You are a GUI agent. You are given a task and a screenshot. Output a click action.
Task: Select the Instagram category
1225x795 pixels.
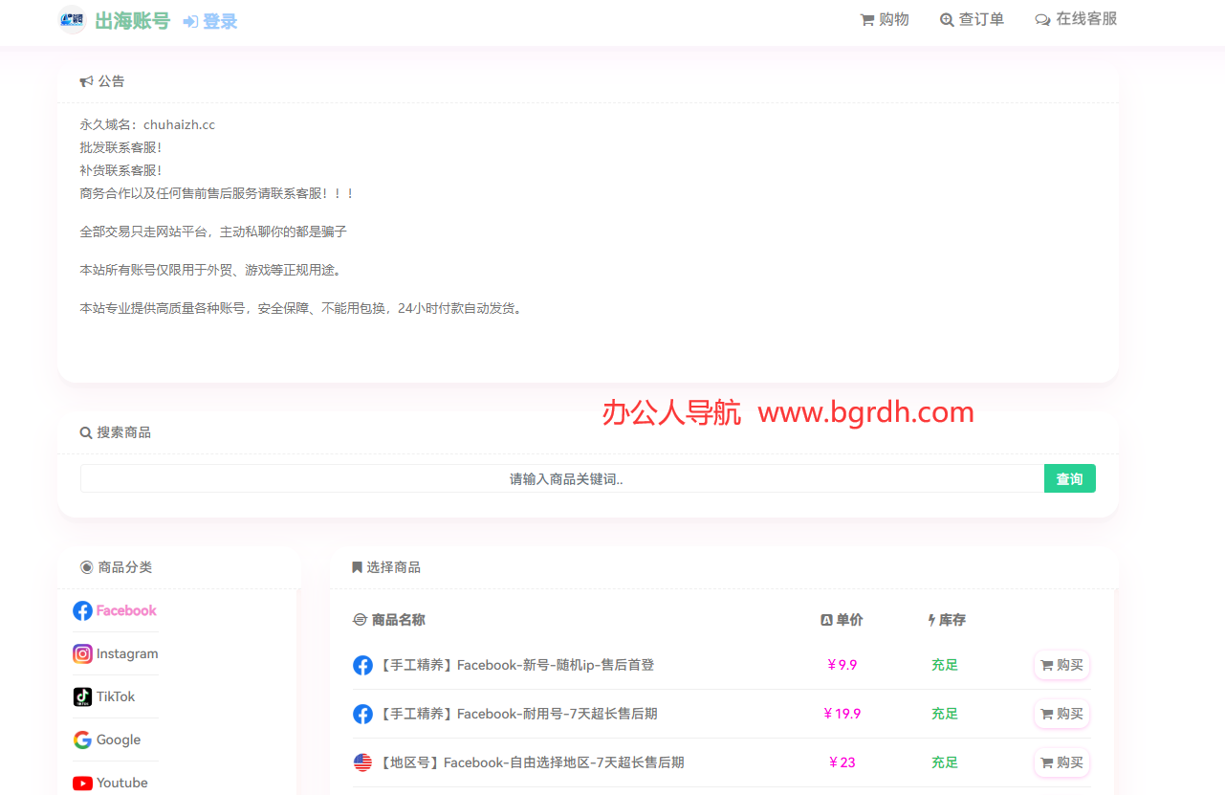pyautogui.click(x=116, y=653)
